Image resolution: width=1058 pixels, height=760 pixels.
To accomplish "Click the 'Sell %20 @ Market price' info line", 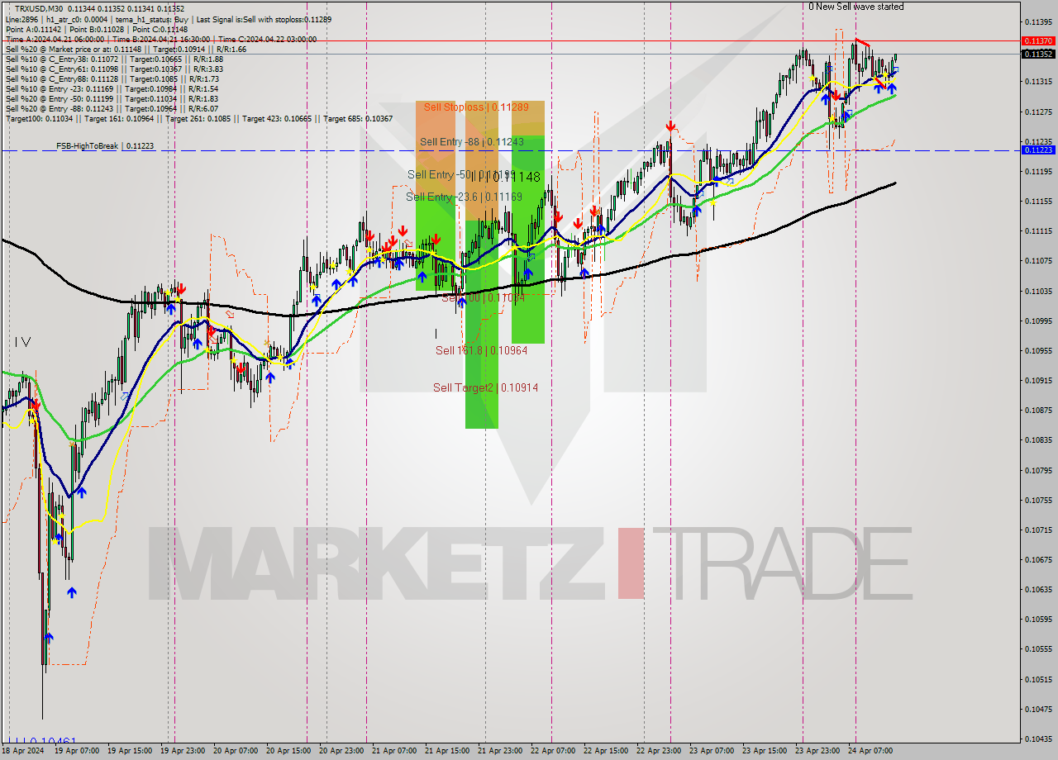I will click(x=125, y=49).
